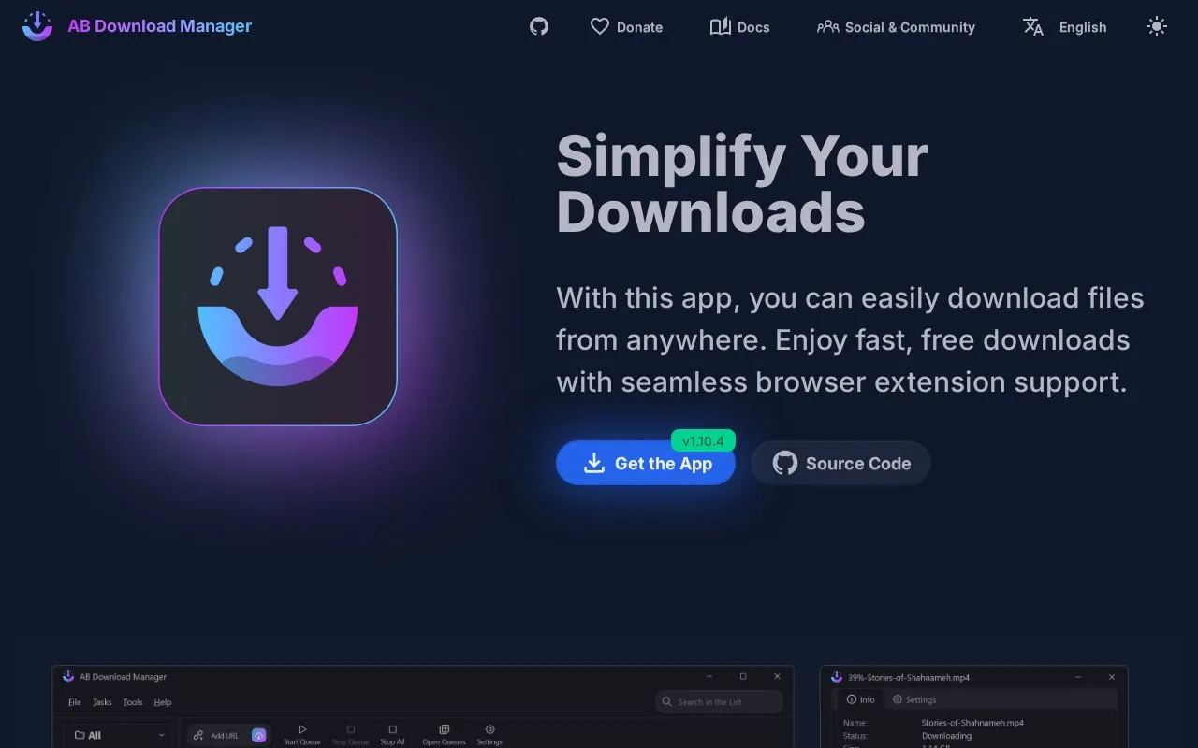This screenshot has width=1198, height=748.
Task: Click the large app logo image
Action: 278,307
